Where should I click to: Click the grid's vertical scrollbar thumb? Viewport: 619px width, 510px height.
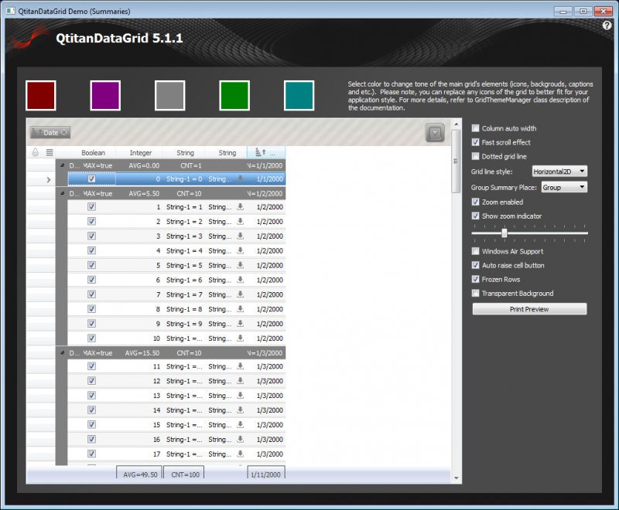(x=456, y=170)
